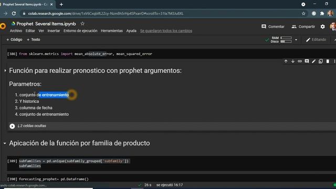336x189 pixels.
Task: Move cell down with arrow icon
Action: (293, 61)
